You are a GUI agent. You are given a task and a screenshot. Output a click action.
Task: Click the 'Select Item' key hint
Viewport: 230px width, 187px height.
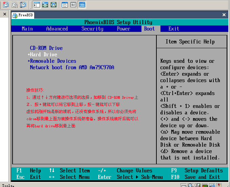pyautogui.click(x=75, y=171)
